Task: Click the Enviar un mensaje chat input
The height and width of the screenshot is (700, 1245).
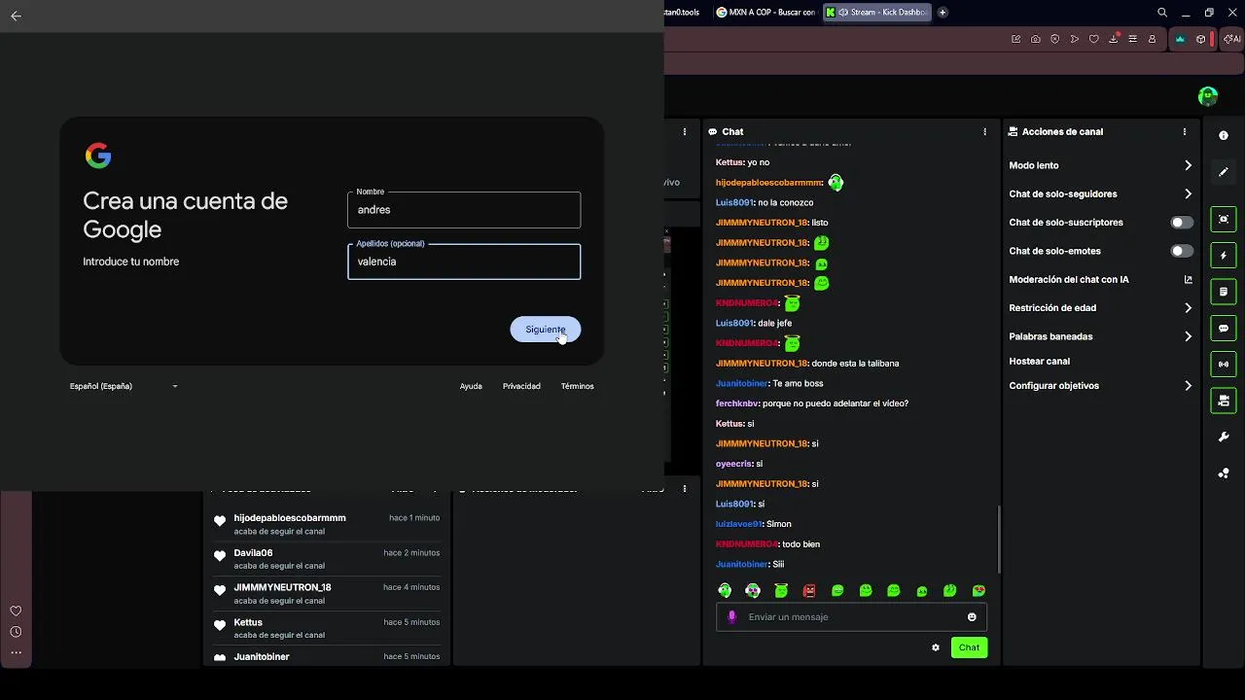Action: (851, 617)
